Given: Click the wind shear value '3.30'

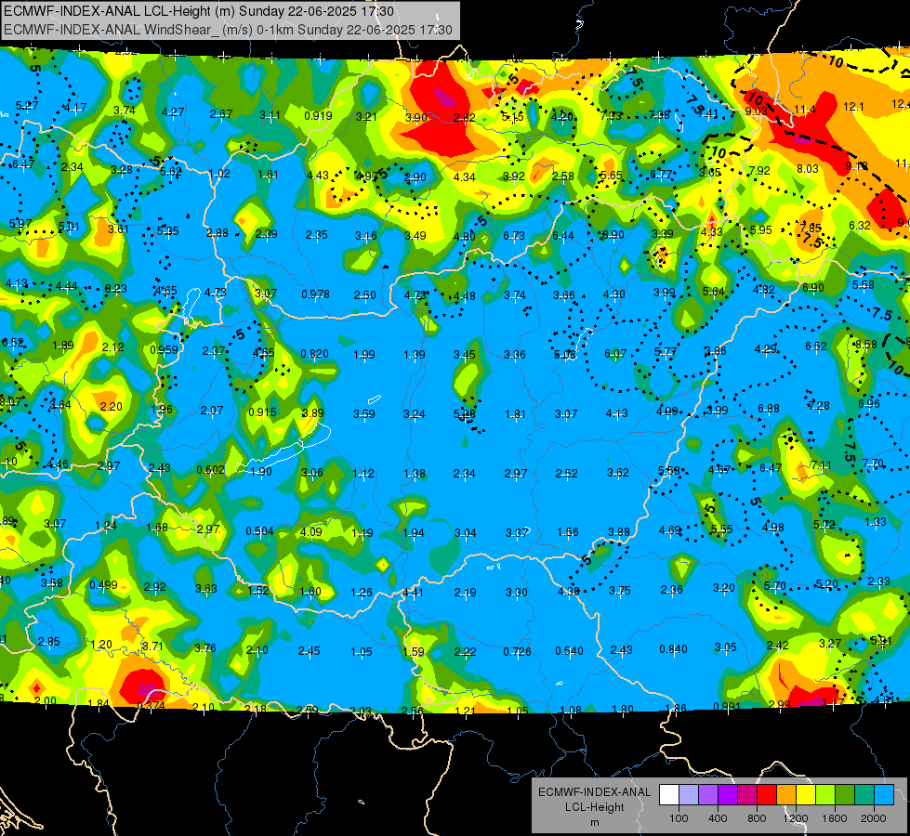Looking at the screenshot, I should pos(517,593).
